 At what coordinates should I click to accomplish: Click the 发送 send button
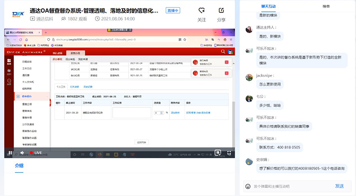tap(339, 186)
